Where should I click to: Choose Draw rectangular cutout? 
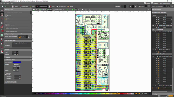(x=17, y=28)
